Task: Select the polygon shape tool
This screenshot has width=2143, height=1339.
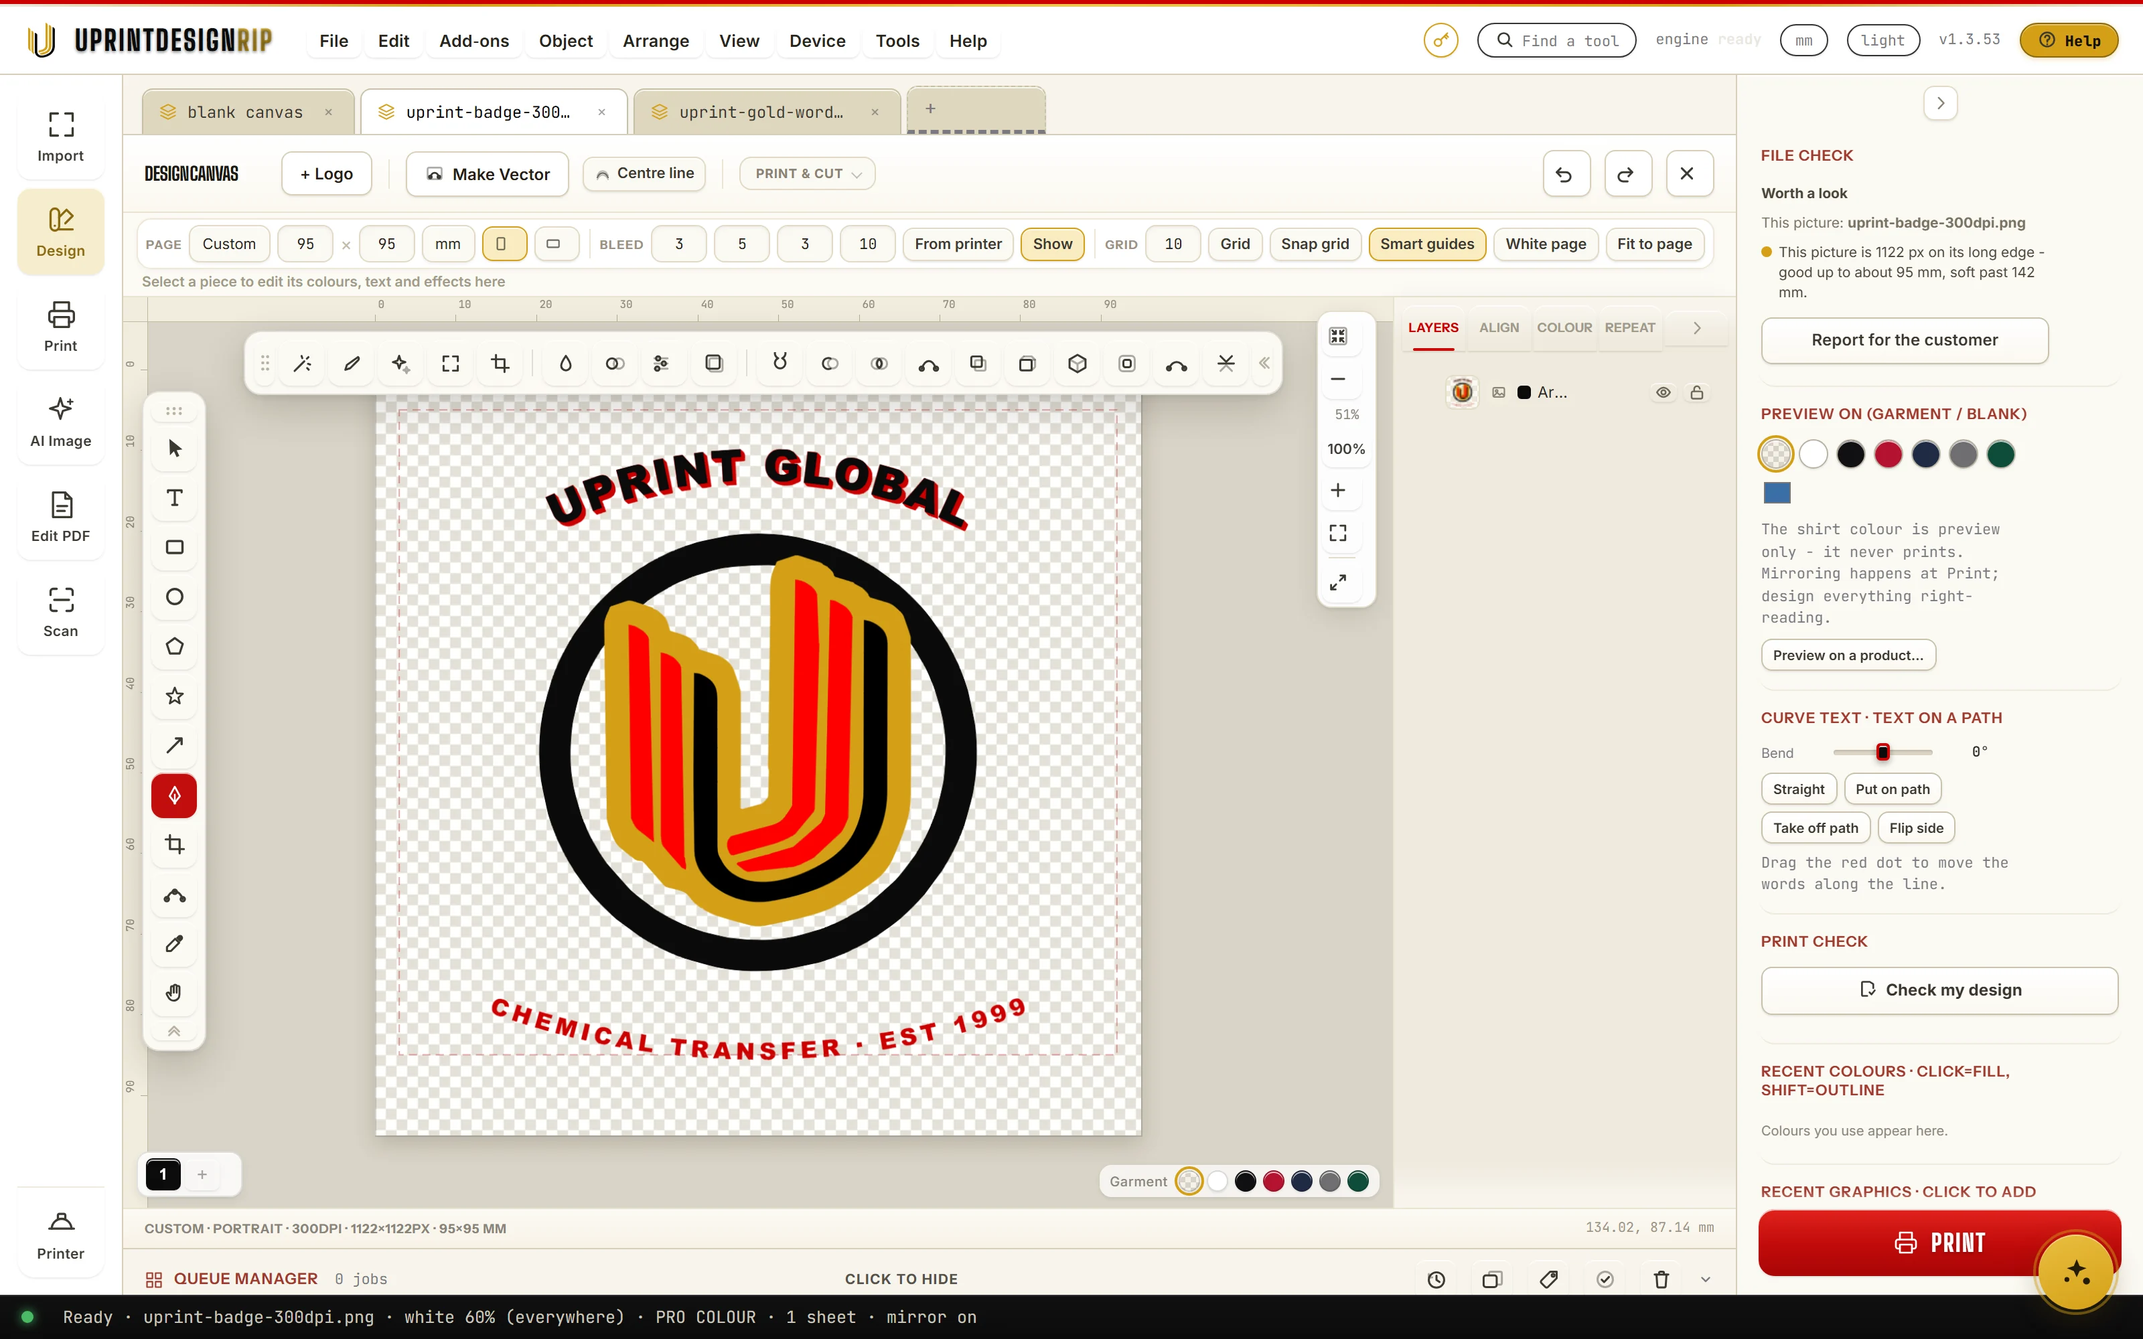Action: click(174, 647)
